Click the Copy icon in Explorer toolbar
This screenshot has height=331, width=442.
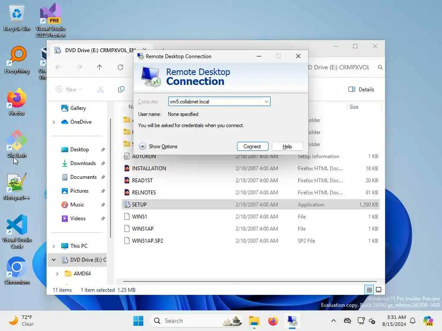coord(121,90)
